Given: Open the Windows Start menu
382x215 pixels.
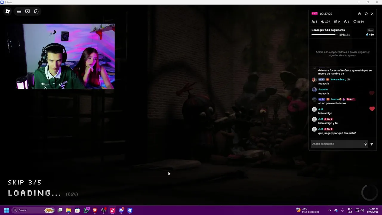Looking at the screenshot, I should pyautogui.click(x=6, y=210).
